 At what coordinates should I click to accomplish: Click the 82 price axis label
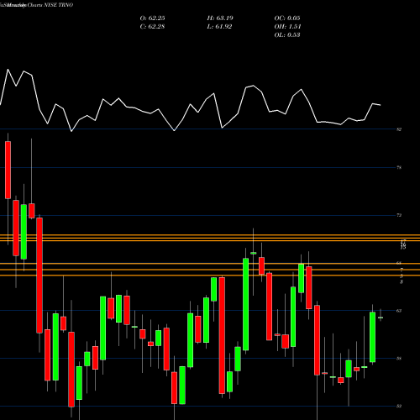point(399,129)
